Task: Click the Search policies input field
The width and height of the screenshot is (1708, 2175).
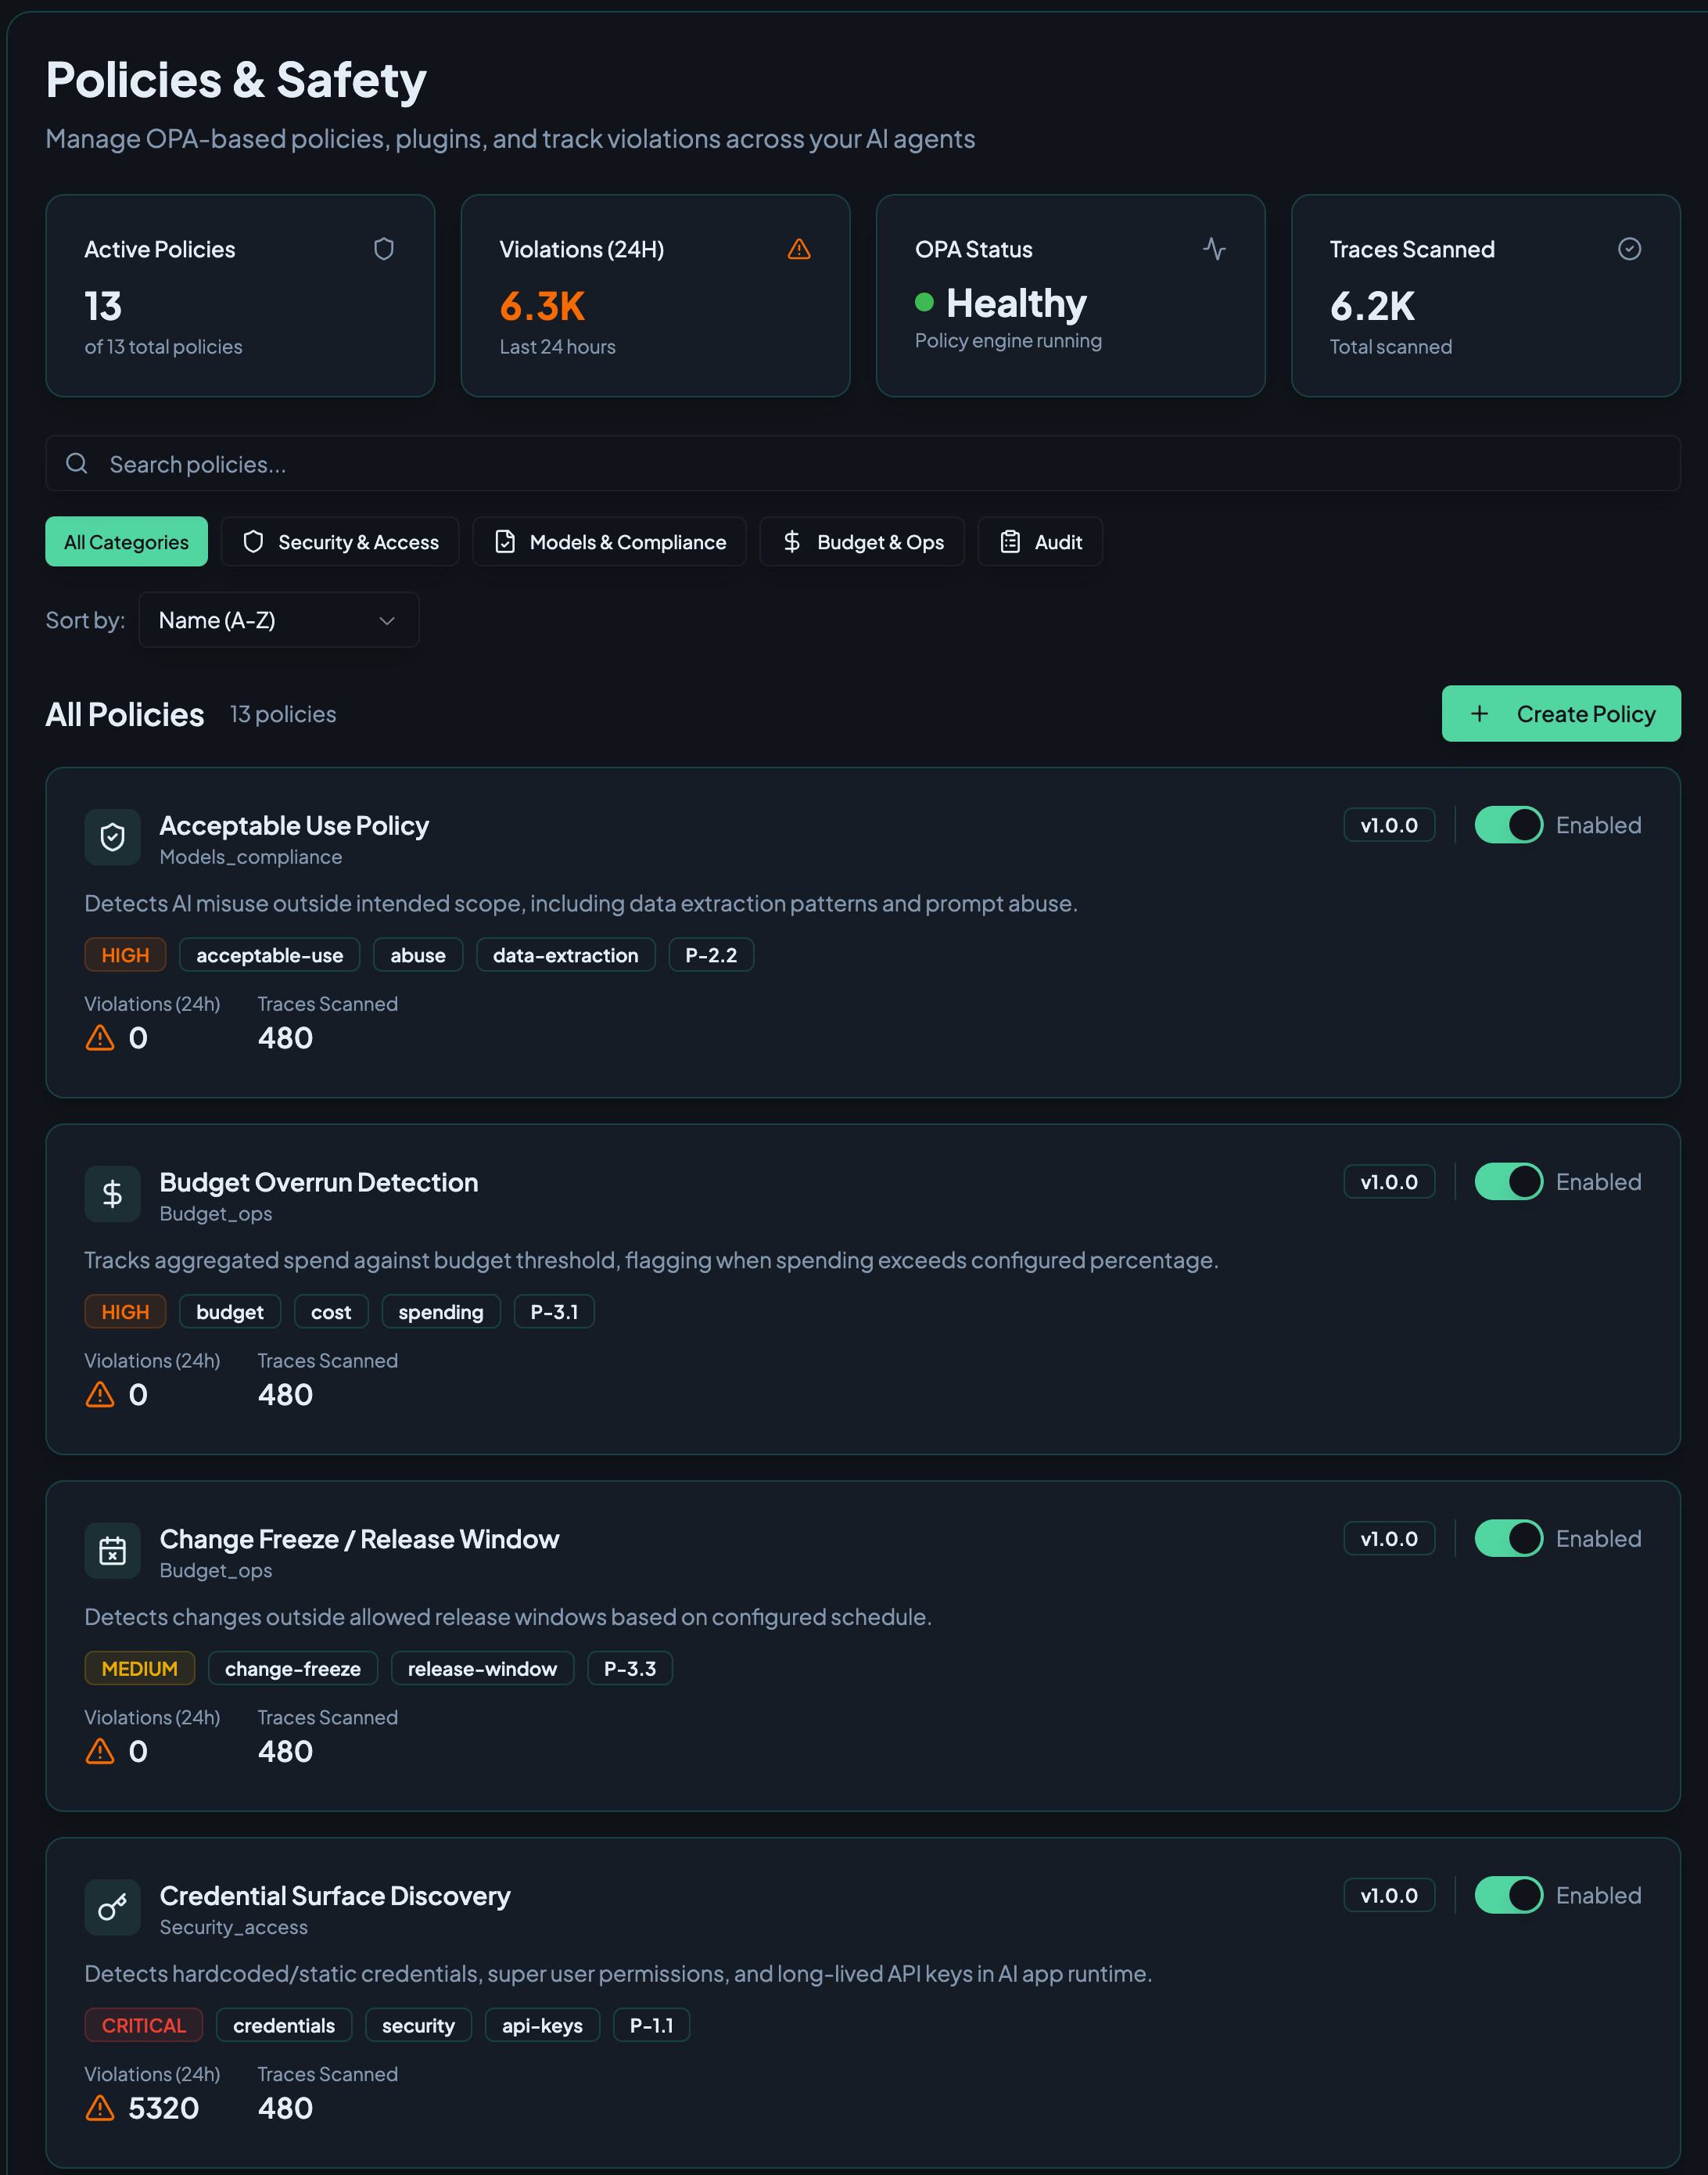Action: (x=862, y=464)
